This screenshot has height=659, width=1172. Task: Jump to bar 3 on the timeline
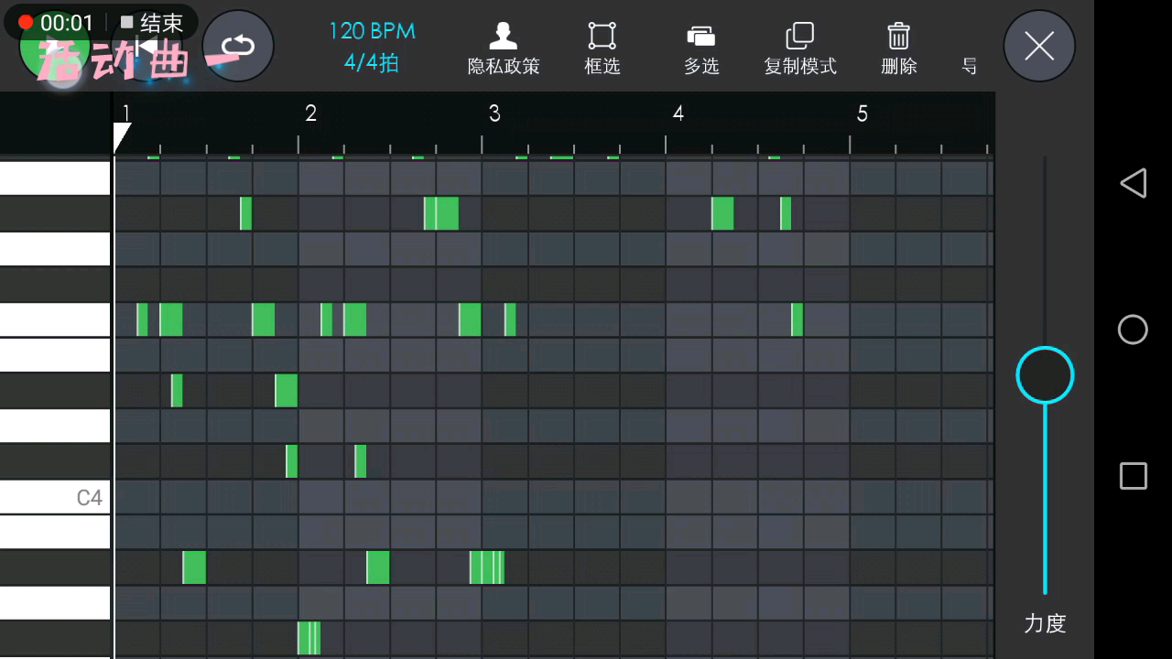click(494, 113)
